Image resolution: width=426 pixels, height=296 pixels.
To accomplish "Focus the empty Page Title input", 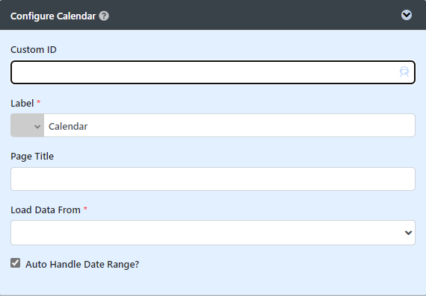I will coord(213,179).
